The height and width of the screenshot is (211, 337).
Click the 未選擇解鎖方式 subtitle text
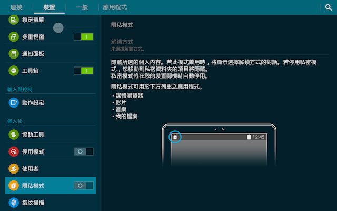point(128,49)
